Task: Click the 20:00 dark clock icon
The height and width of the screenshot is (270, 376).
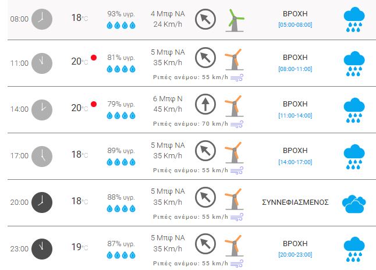Action: tap(41, 202)
